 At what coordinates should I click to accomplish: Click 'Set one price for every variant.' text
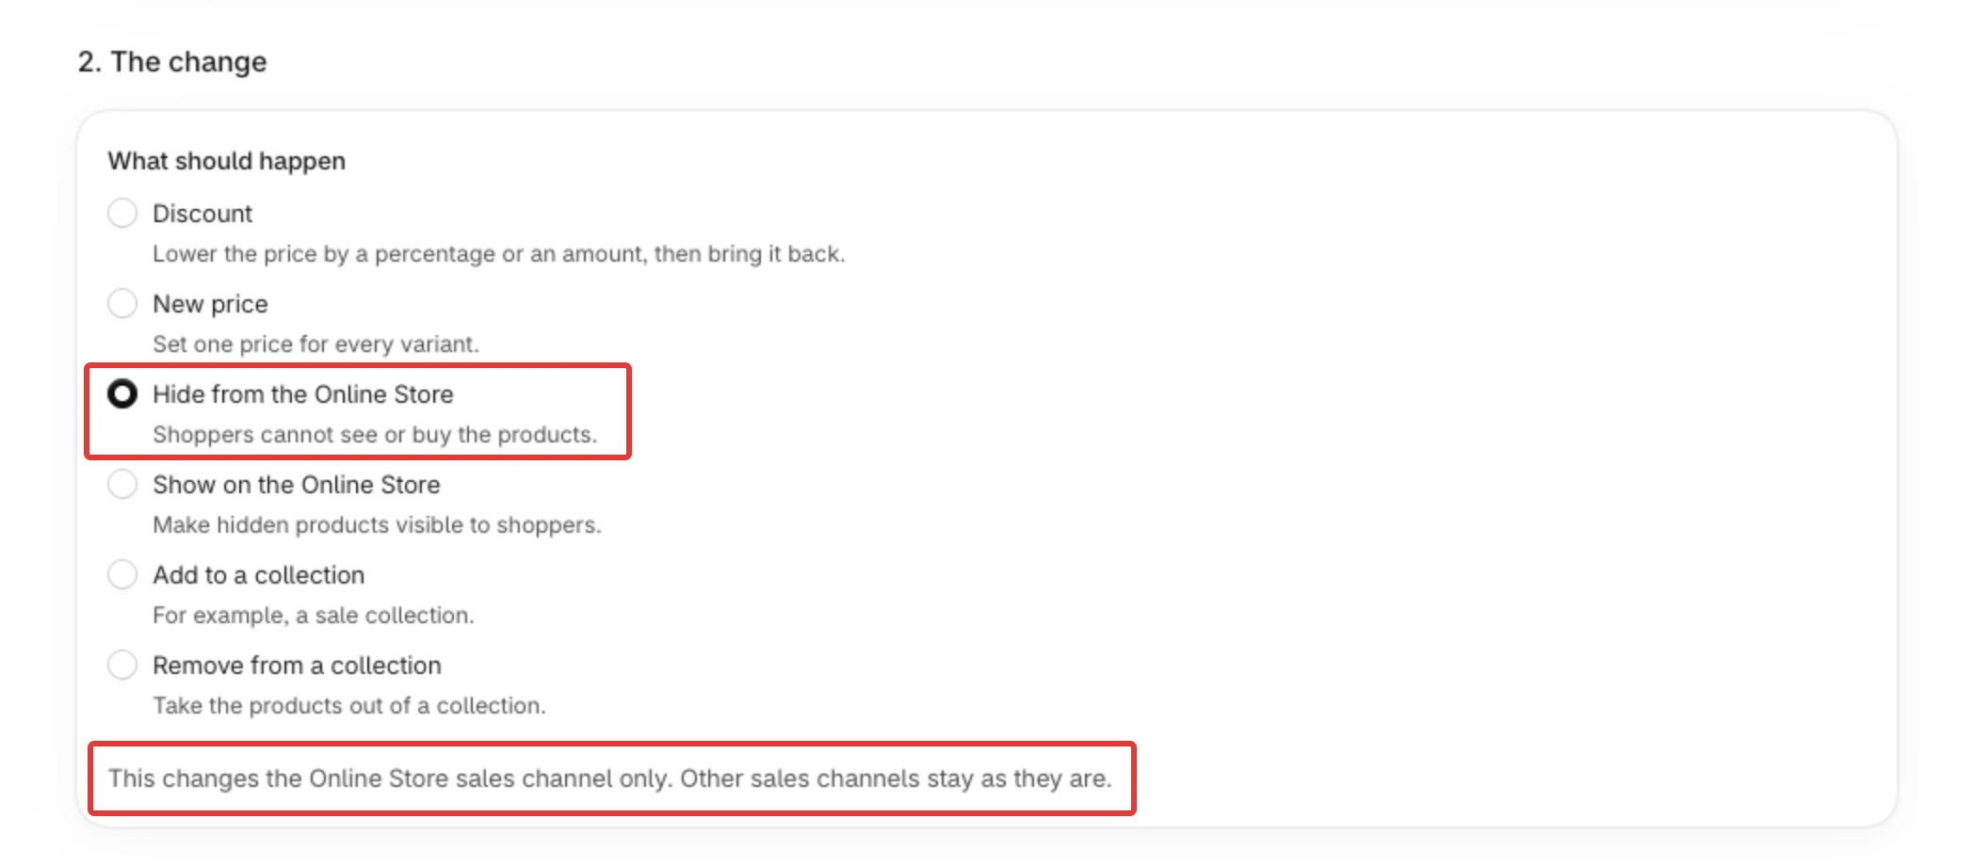[x=316, y=345]
